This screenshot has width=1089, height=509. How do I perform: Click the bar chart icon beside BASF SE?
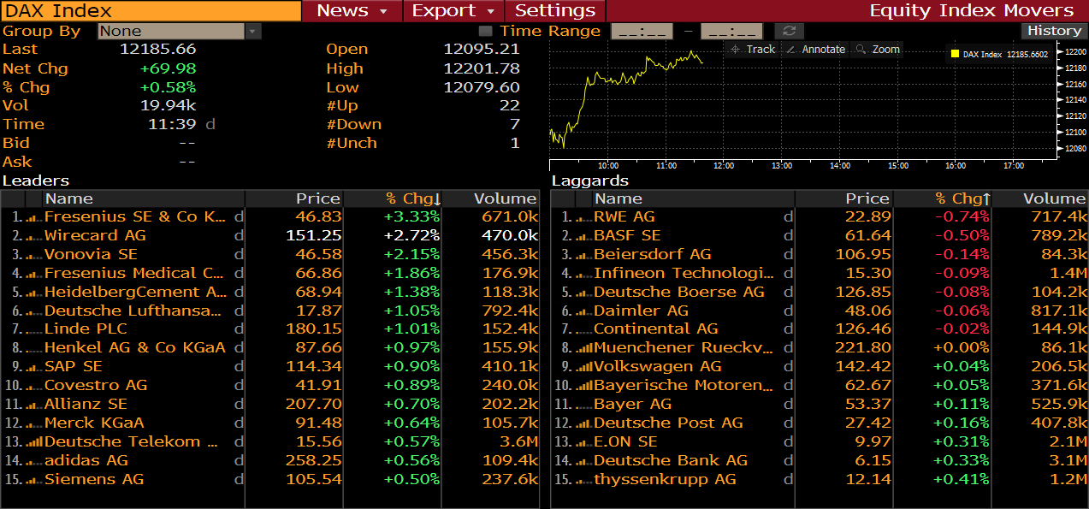[584, 236]
